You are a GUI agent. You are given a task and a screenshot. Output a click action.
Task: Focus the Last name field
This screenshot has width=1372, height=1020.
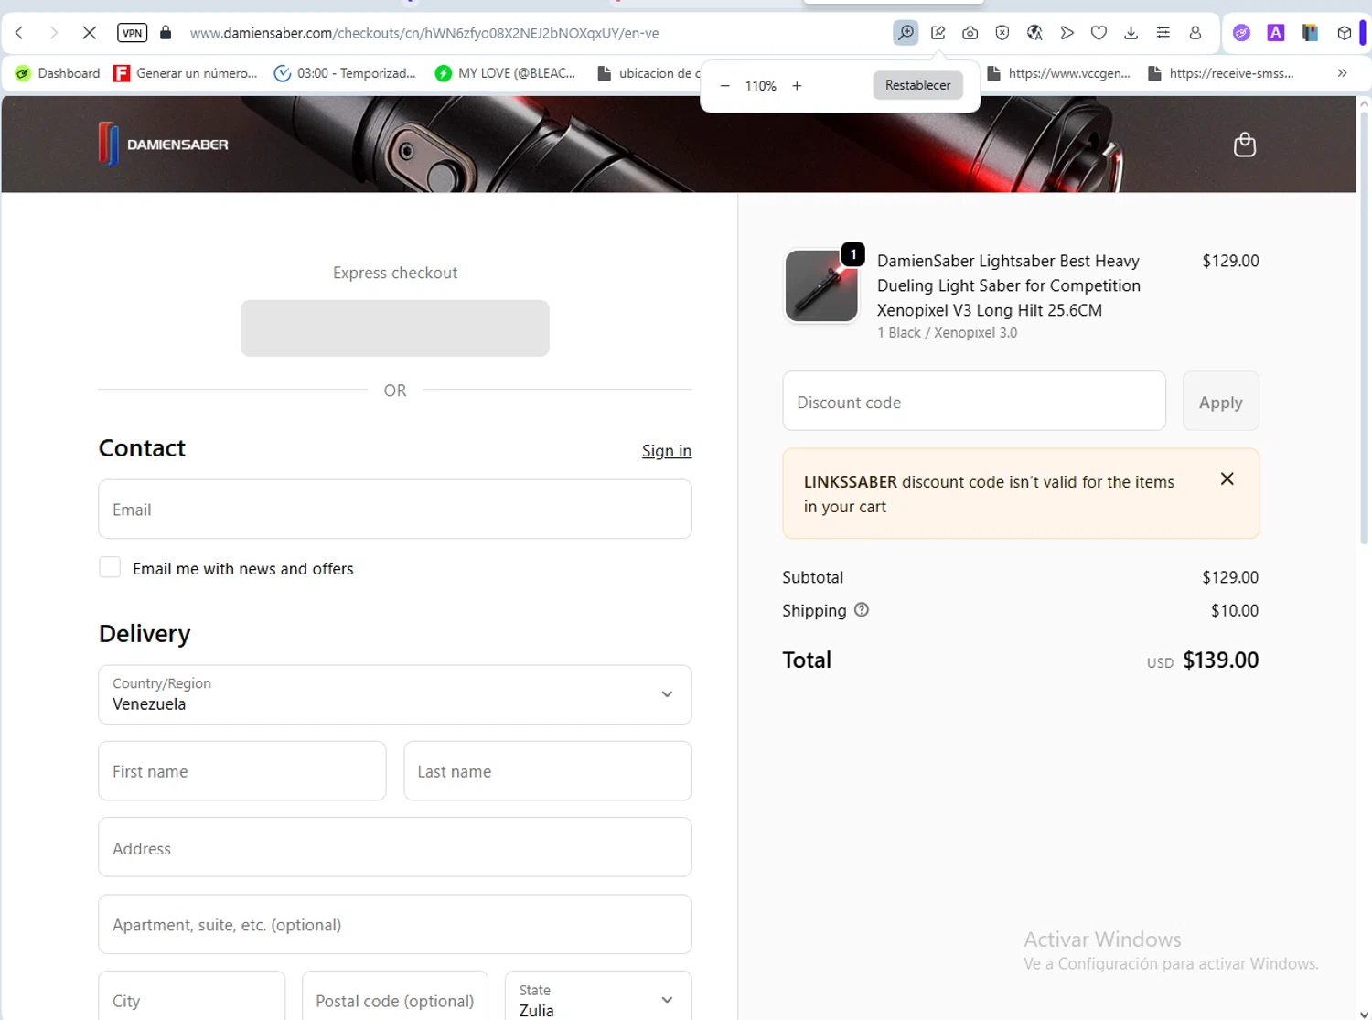548,771
